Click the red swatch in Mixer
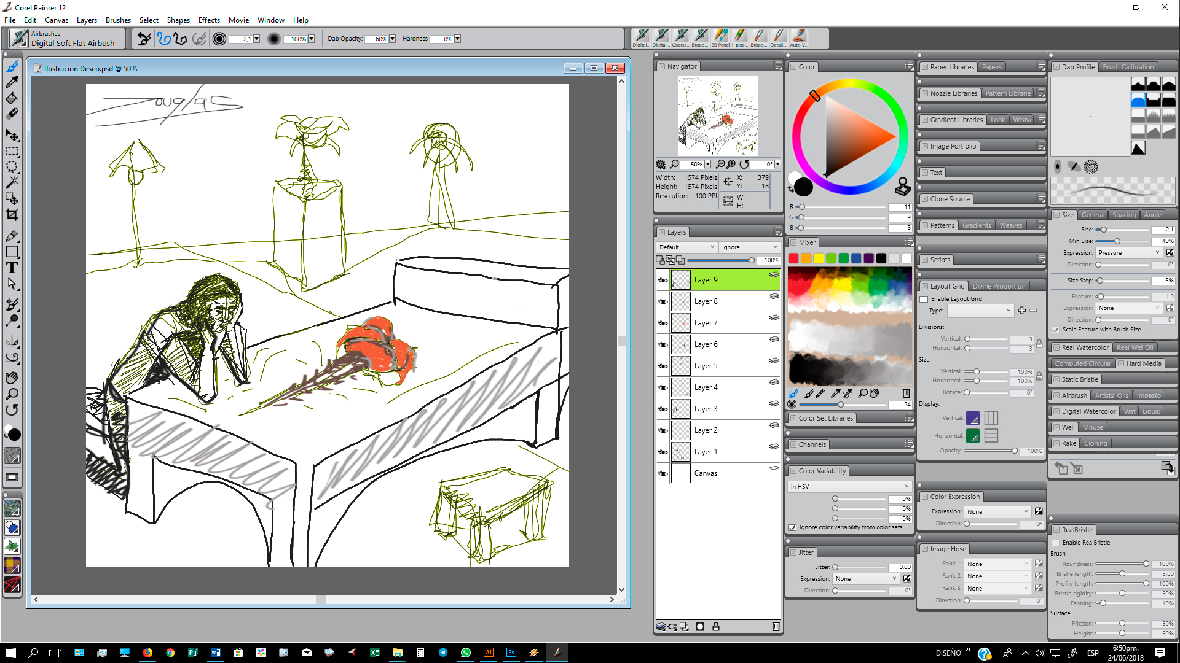The width and height of the screenshot is (1180, 663). (793, 258)
